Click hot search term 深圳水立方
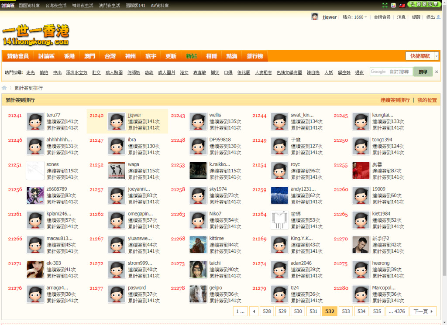This screenshot has height=325, width=447. click(x=77, y=72)
